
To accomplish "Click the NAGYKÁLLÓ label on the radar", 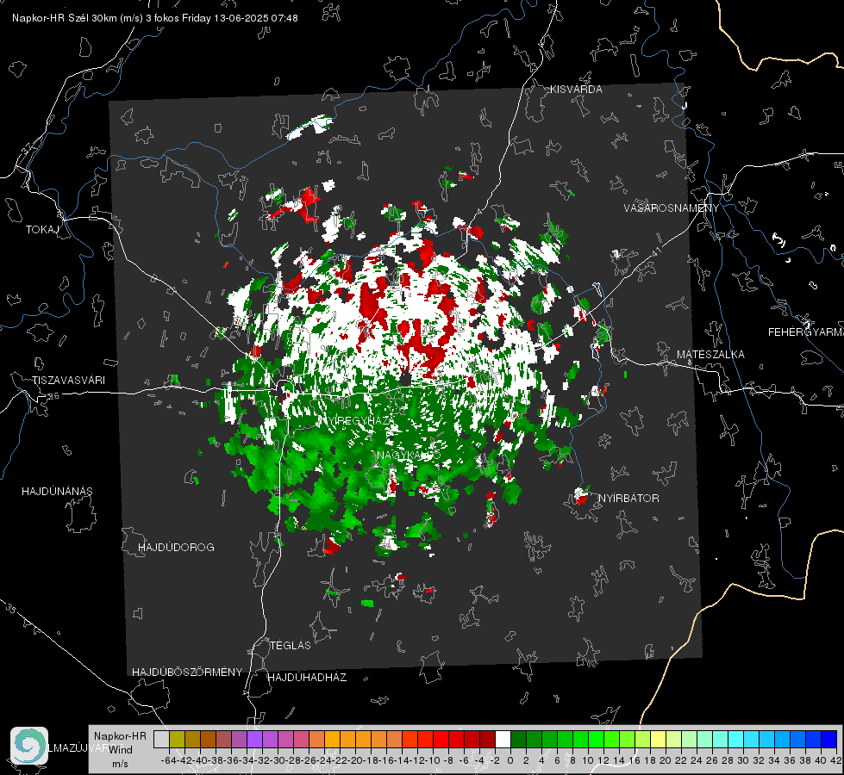I will tap(409, 456).
